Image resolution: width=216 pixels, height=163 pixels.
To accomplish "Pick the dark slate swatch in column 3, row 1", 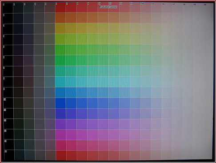I will (29, 8).
